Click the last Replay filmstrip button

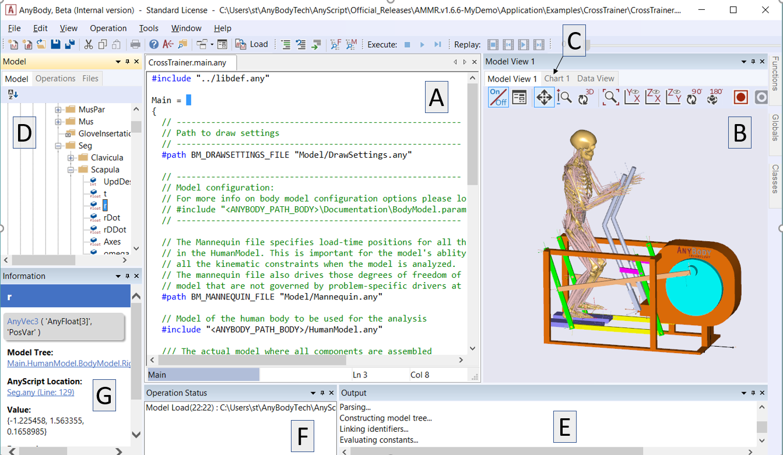[x=539, y=44]
